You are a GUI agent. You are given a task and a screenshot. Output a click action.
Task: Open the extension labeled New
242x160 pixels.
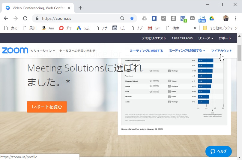[x=202, y=19]
